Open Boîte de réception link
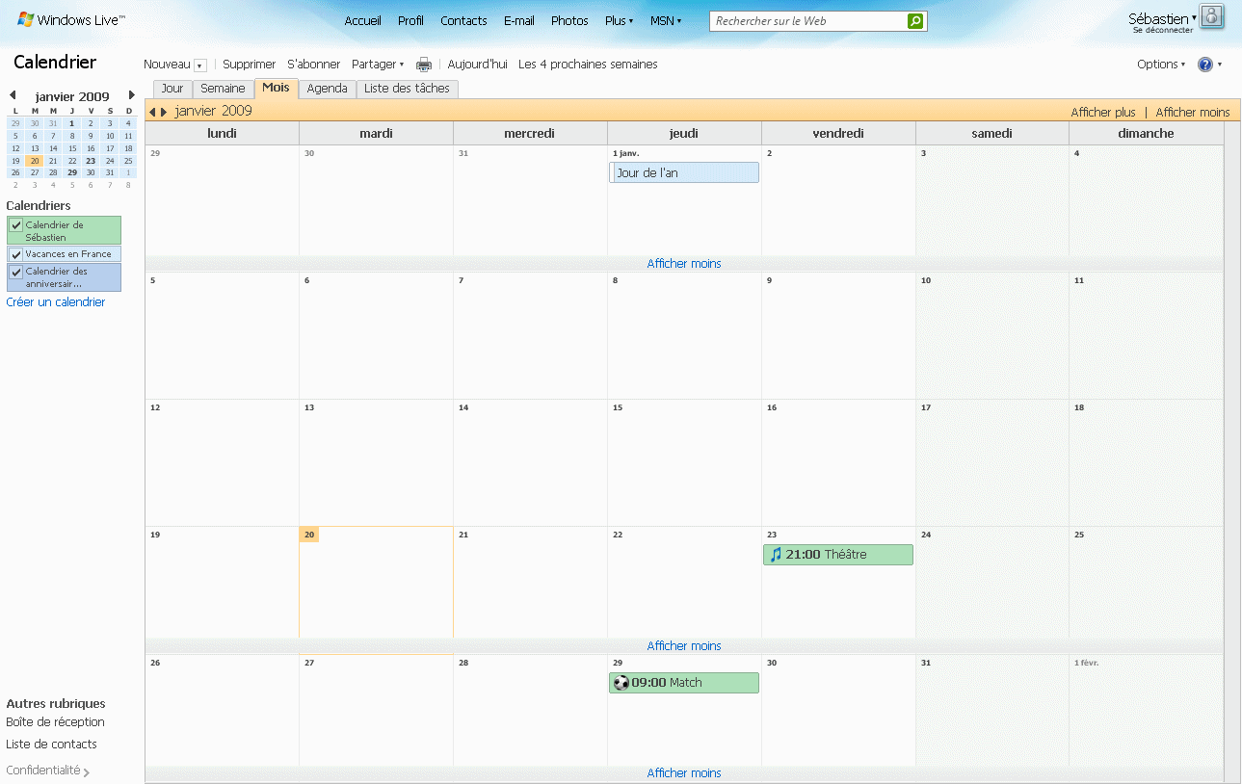 pos(55,722)
